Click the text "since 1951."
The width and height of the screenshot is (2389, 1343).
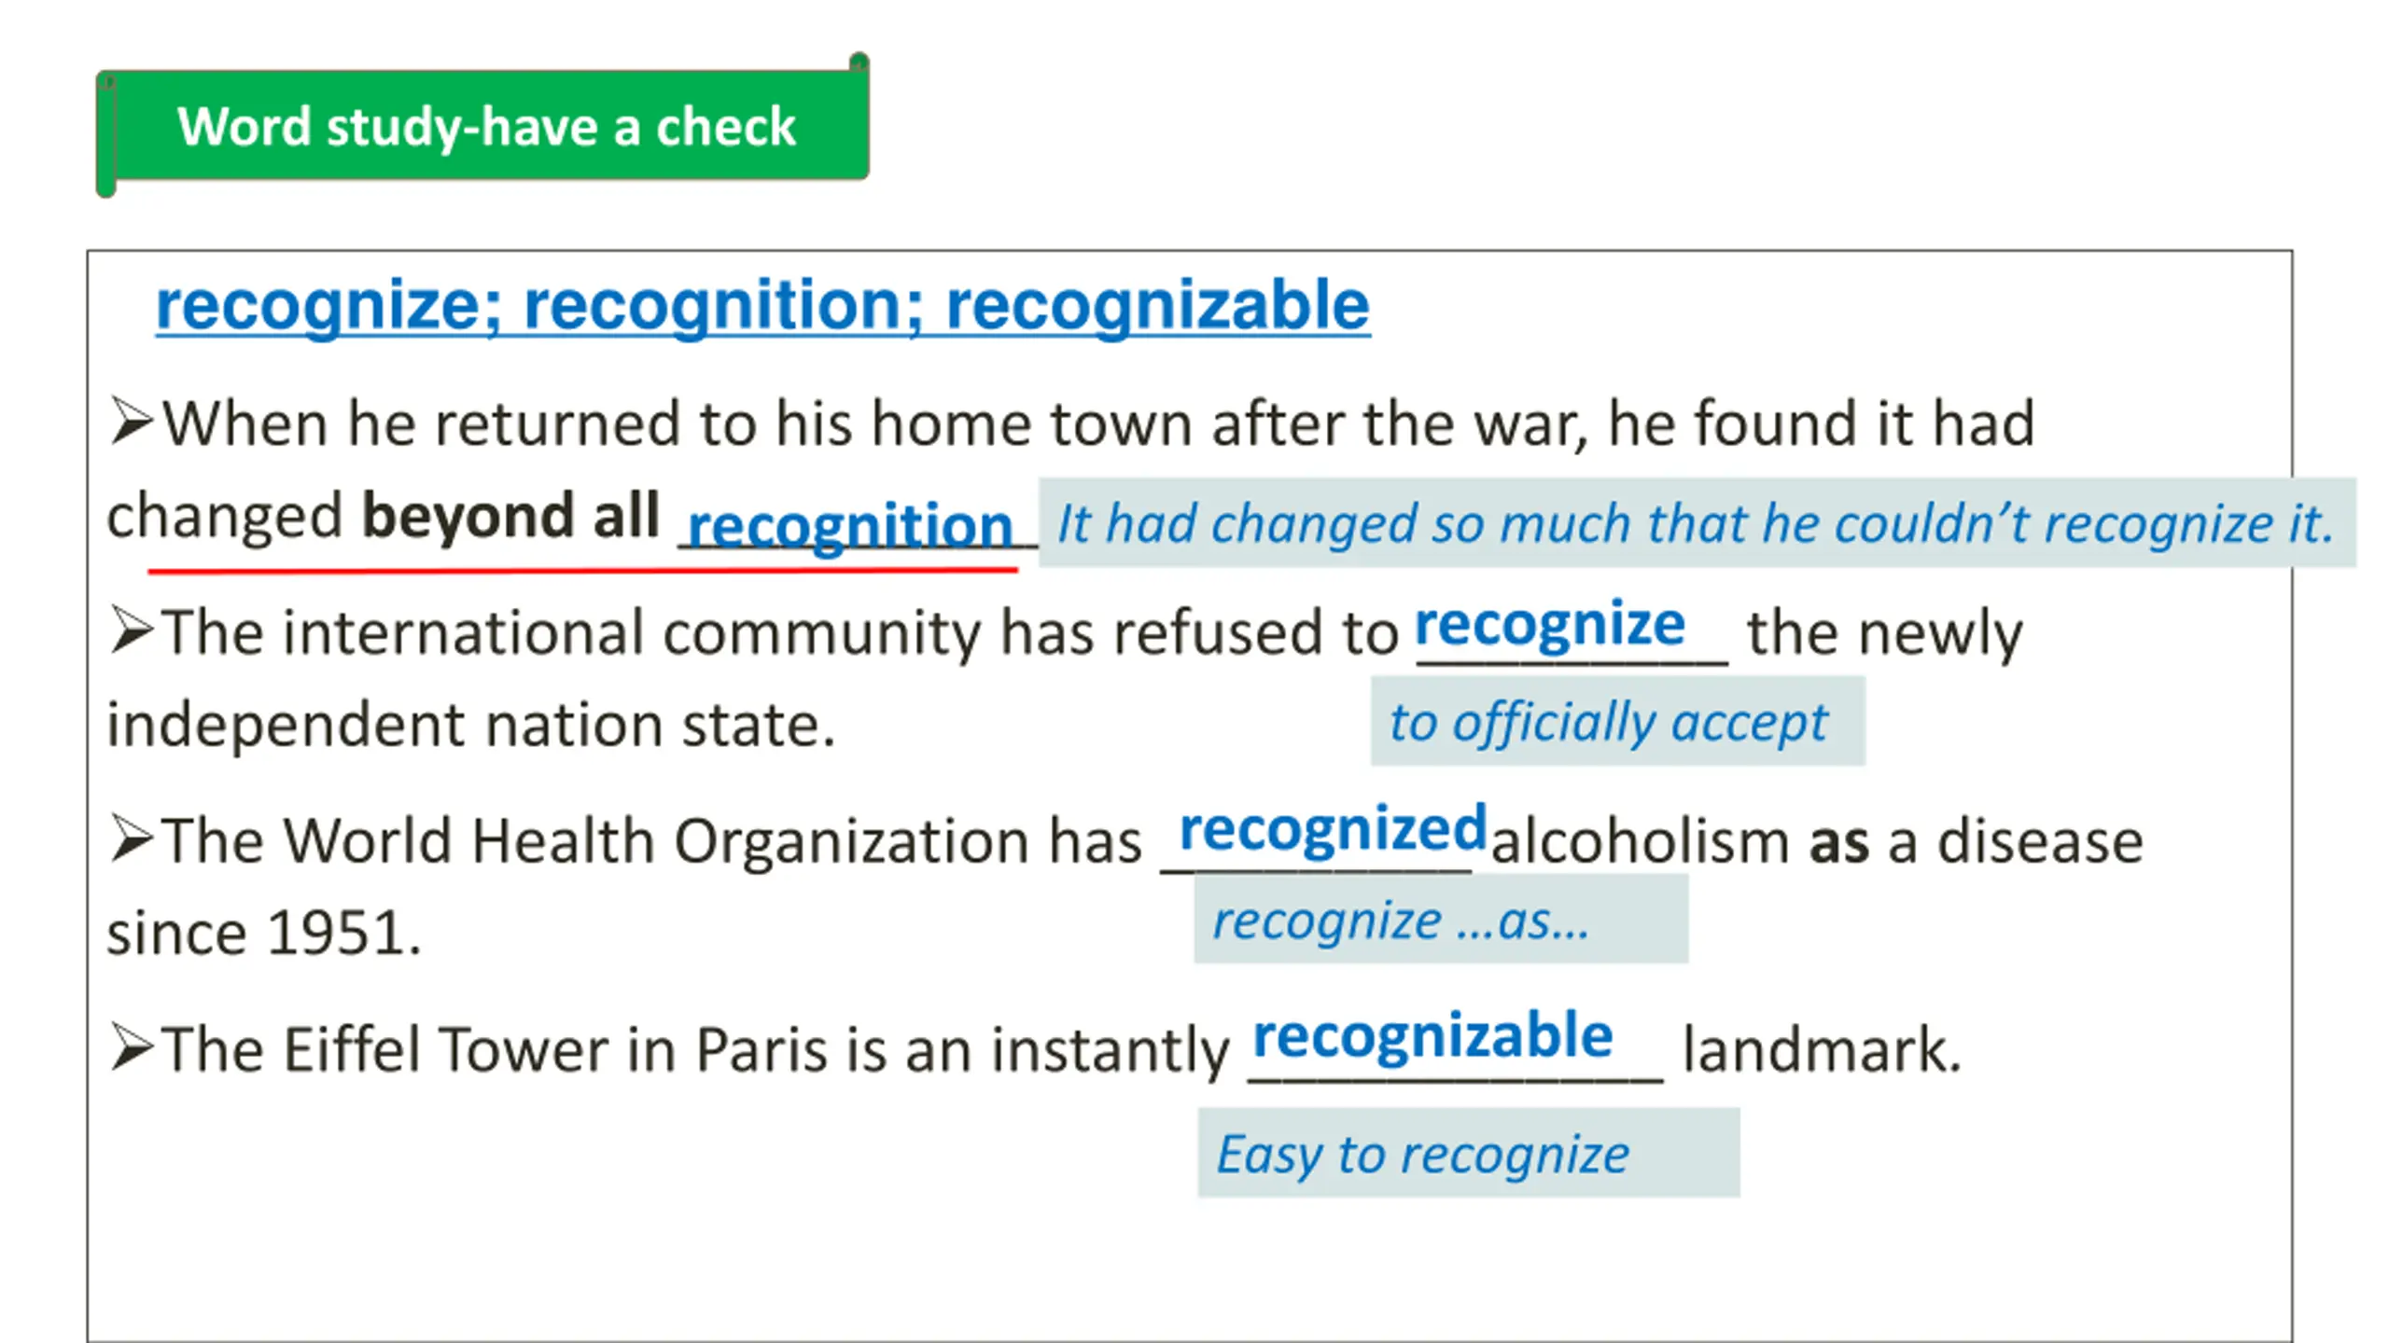(x=264, y=933)
